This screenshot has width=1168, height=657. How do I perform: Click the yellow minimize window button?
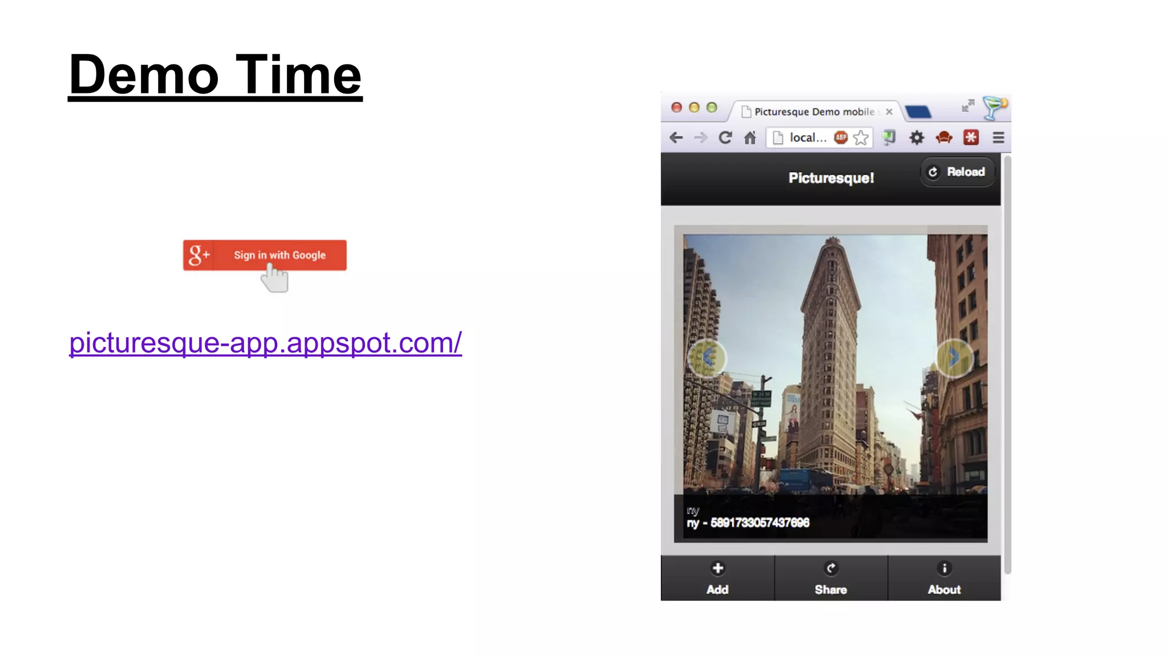coord(694,107)
